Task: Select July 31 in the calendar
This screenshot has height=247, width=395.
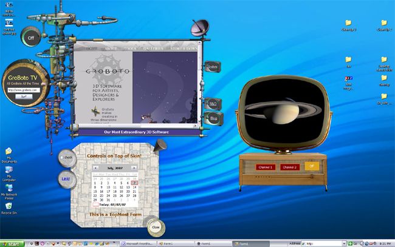Action: click(108, 200)
